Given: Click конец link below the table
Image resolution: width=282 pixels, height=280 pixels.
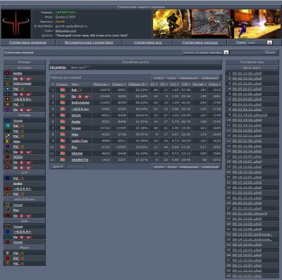Looking at the screenshot, I should (x=172, y=167).
